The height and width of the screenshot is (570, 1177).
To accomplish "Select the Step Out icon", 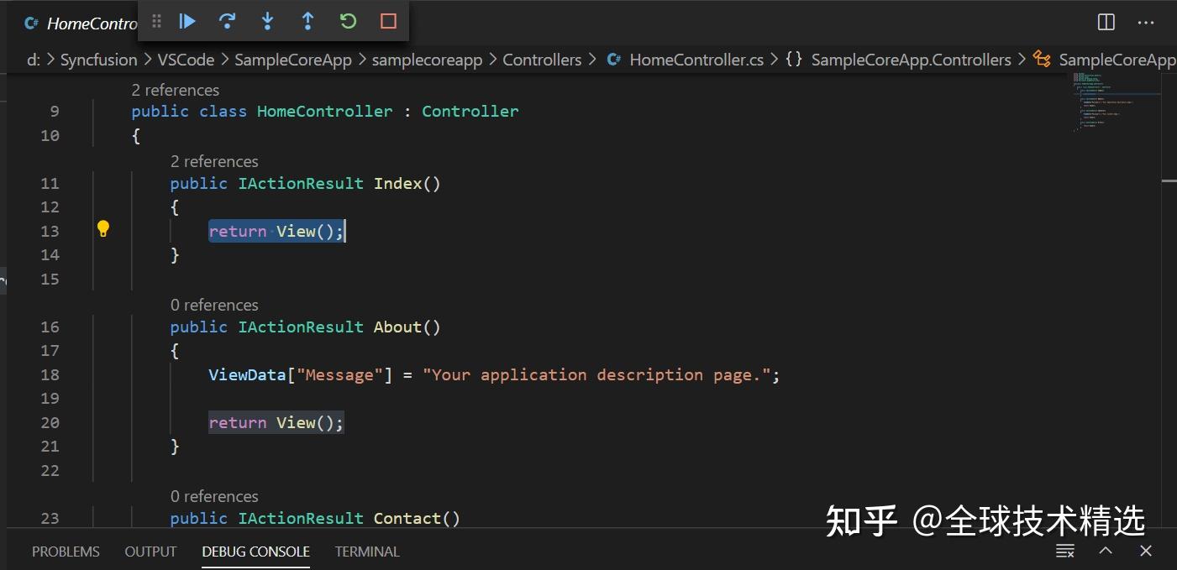I will tap(307, 21).
